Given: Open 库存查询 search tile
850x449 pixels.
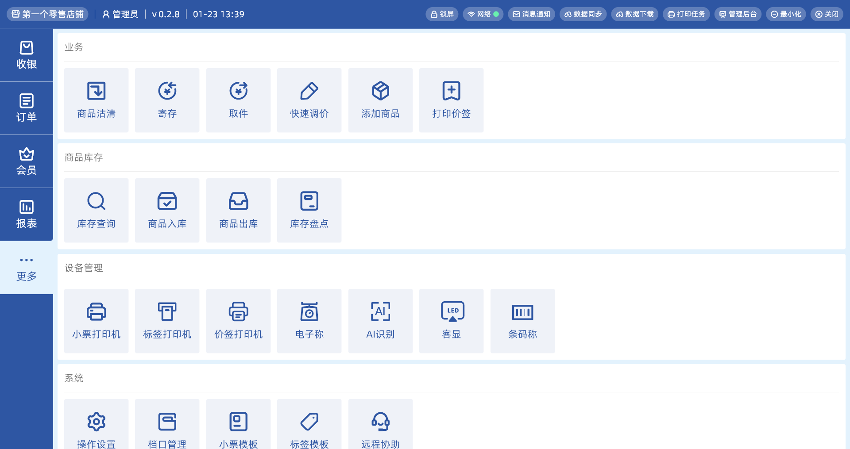Looking at the screenshot, I should tap(96, 210).
